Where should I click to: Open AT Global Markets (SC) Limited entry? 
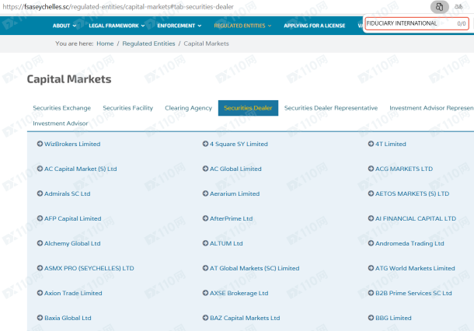[x=255, y=268]
